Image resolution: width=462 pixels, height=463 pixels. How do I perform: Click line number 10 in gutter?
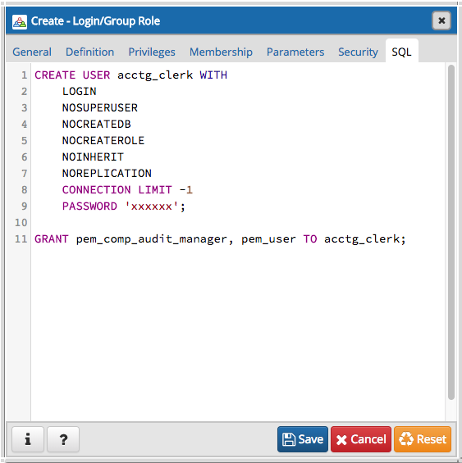(x=21, y=223)
